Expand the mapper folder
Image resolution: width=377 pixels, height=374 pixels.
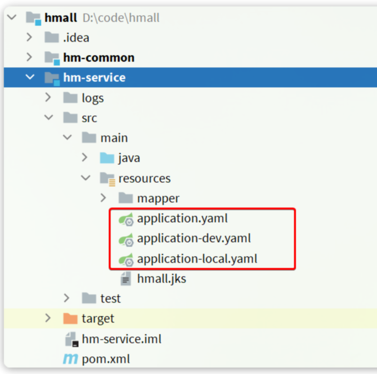tap(103, 198)
